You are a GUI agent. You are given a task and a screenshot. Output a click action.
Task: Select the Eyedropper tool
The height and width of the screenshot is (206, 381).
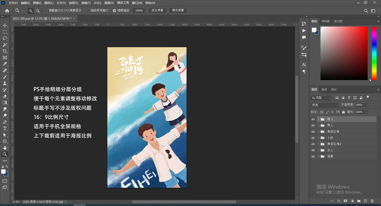coord(5,64)
